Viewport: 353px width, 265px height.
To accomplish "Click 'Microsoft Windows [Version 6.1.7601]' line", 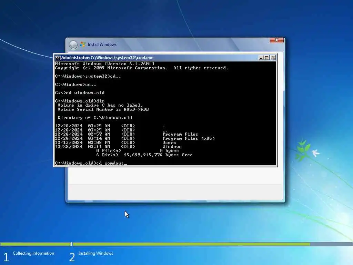I will (105, 64).
